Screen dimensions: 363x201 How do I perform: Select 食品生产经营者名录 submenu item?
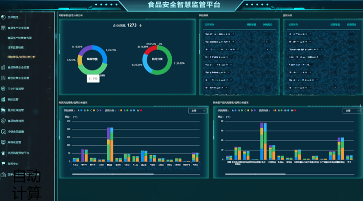coord(20,38)
